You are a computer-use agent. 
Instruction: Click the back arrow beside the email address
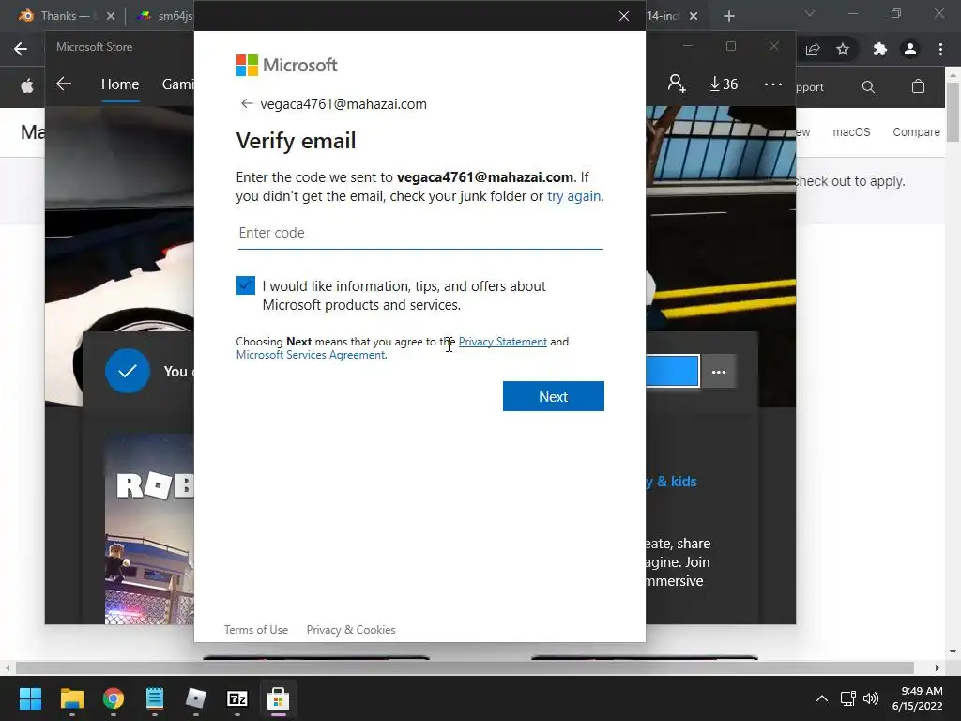(247, 103)
